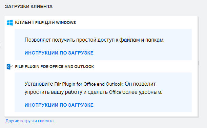The width and height of the screenshot is (207, 128).
Task: Open download instructions for Office and Outlook plugin
Action: tap(59, 105)
